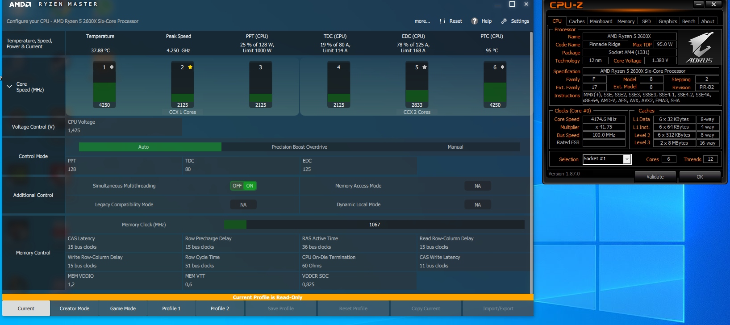Click the silver star on core 5

425,67
